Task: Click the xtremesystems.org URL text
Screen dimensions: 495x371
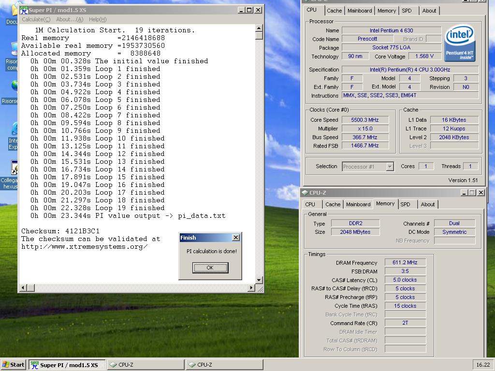Action: (x=84, y=247)
